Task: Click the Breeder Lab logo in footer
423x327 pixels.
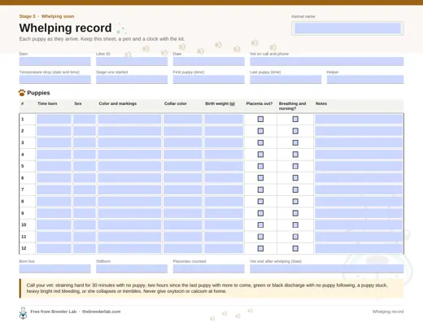Action: tap(23, 313)
